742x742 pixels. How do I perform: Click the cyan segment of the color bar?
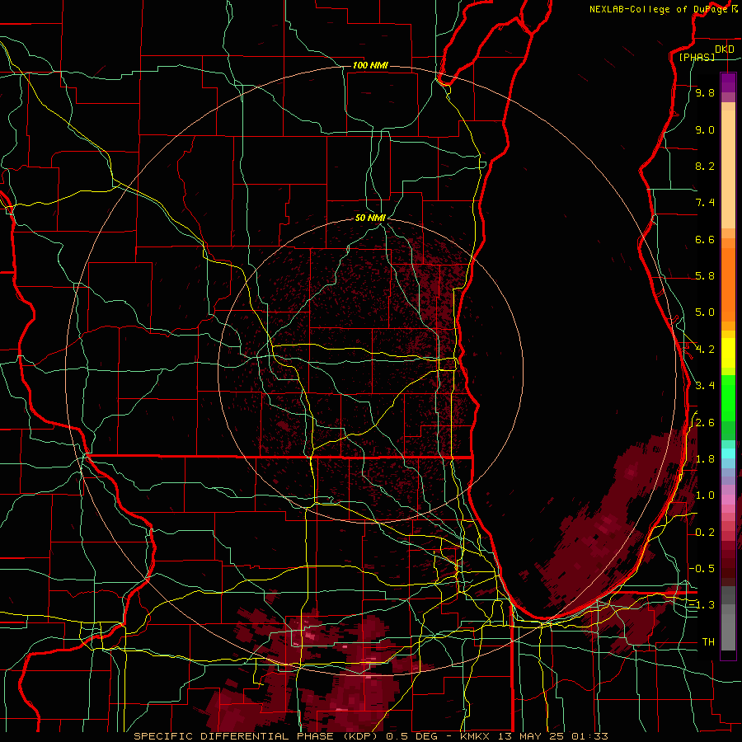coord(728,453)
